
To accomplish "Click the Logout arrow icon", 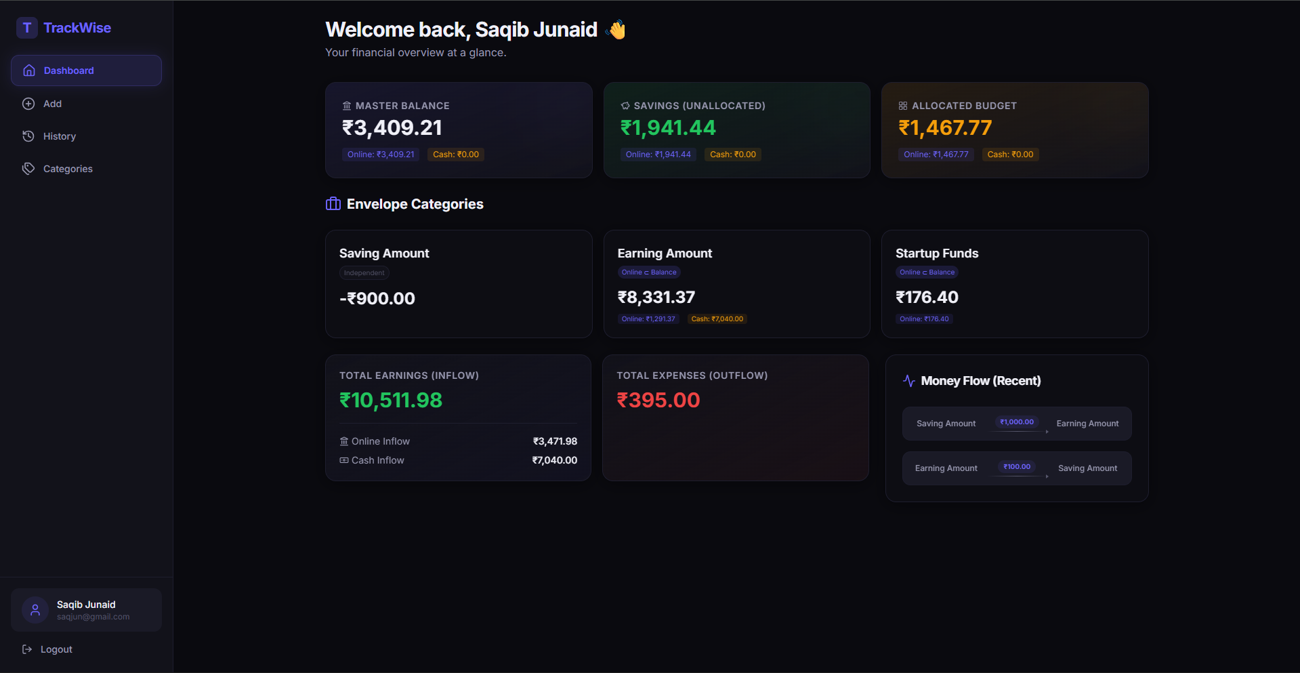I will tap(27, 649).
